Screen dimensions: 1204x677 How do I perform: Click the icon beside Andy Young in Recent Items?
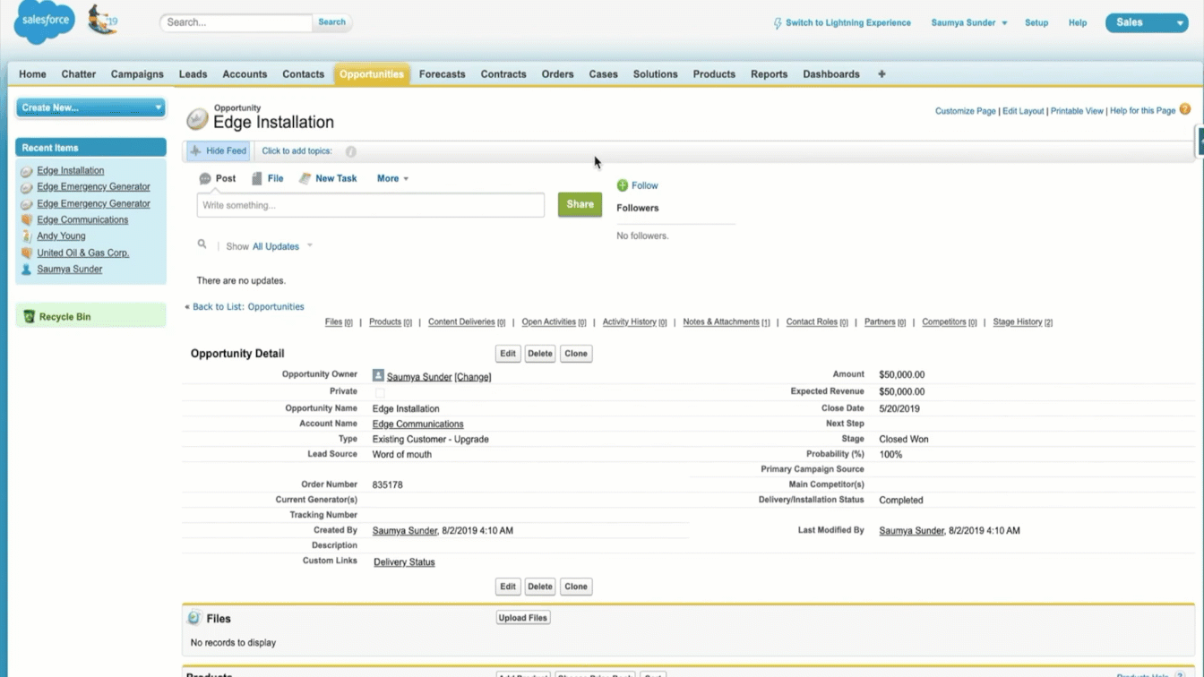[27, 236]
